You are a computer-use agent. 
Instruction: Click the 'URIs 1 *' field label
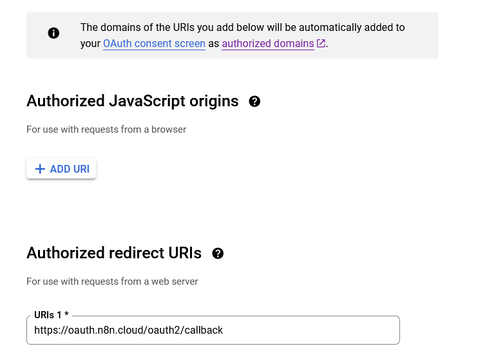(x=52, y=315)
